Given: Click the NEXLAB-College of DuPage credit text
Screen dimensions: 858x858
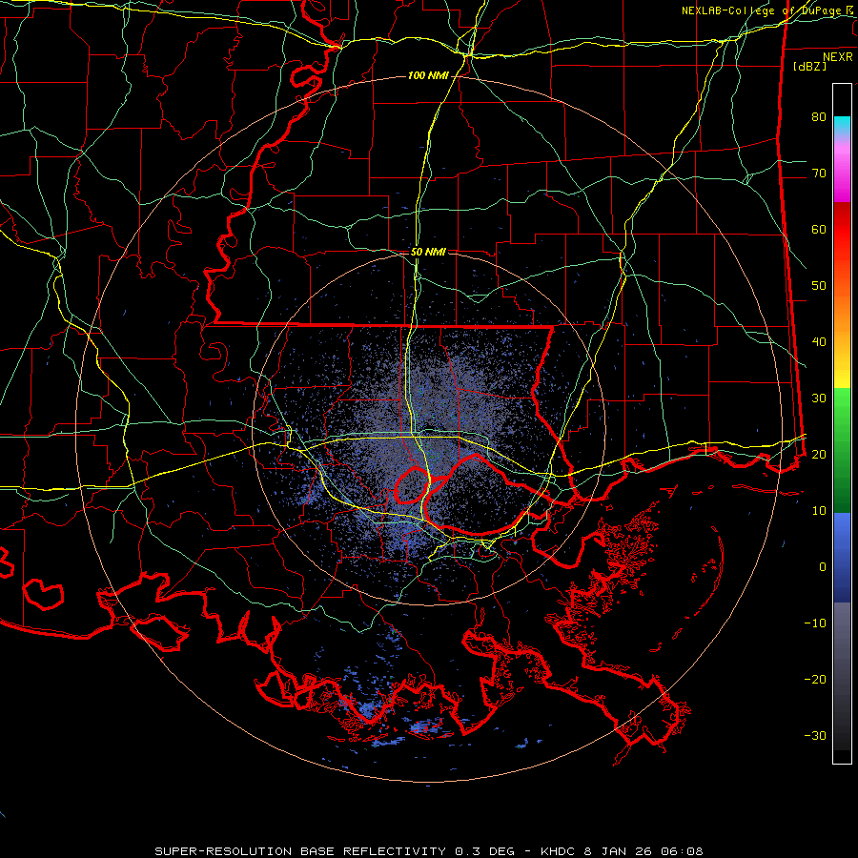Looking at the screenshot, I should tap(766, 10).
